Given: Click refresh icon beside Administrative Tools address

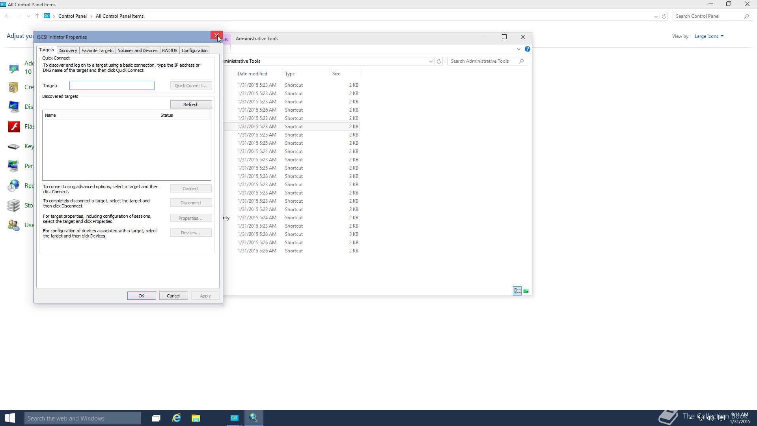Looking at the screenshot, I should [438, 61].
